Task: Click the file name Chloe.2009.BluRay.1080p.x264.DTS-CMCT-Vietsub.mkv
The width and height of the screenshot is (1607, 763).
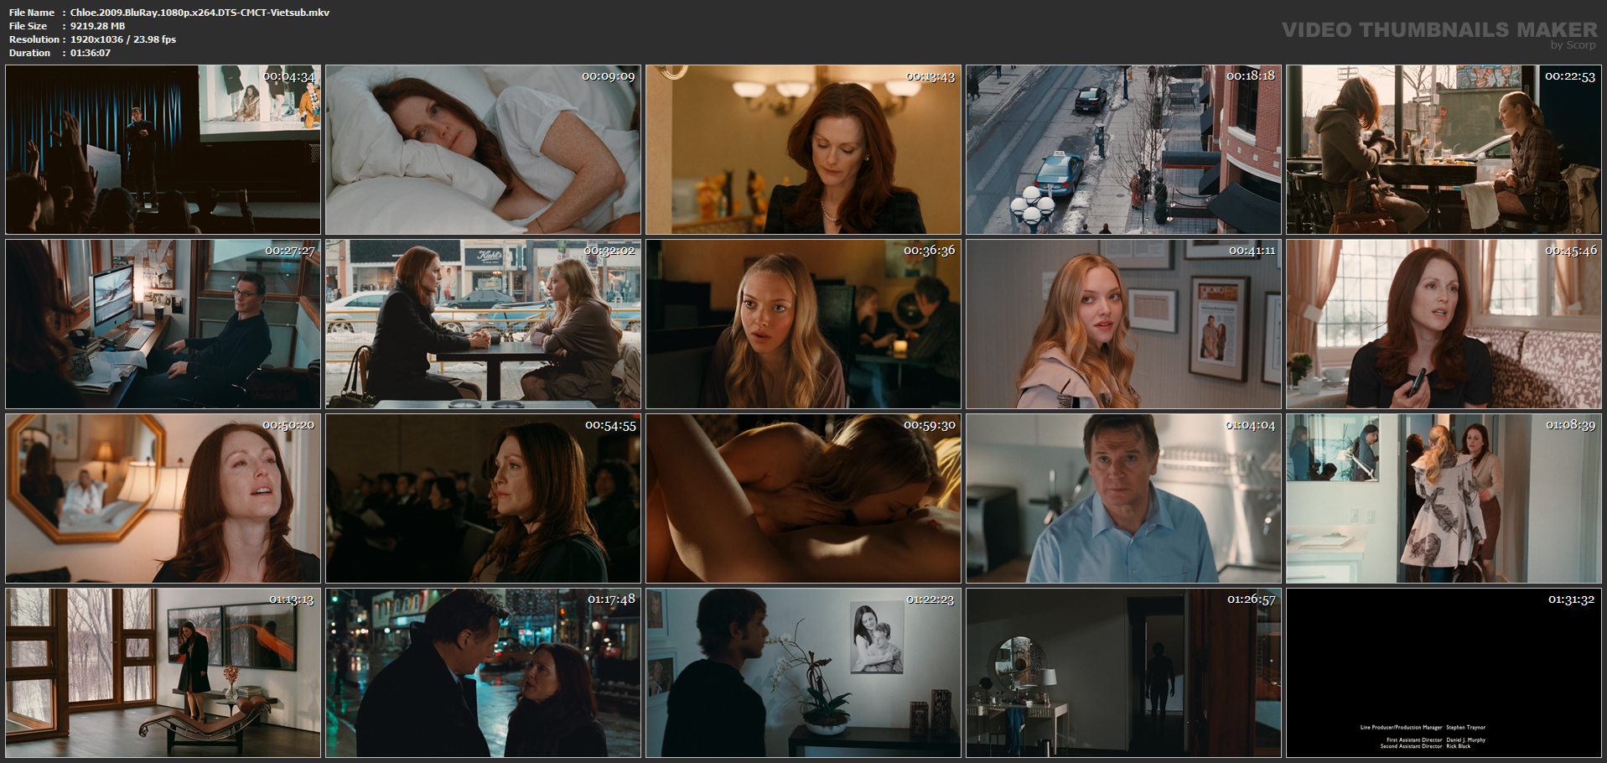Action: coord(200,13)
